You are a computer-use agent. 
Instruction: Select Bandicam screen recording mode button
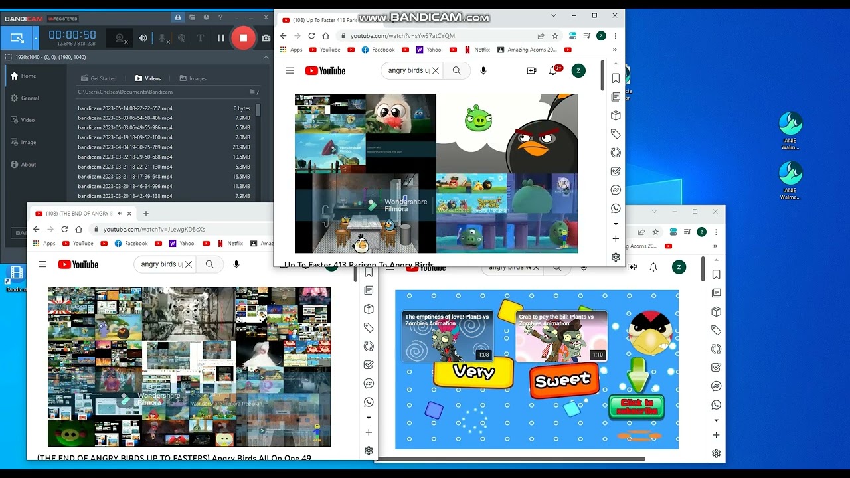tap(17, 38)
